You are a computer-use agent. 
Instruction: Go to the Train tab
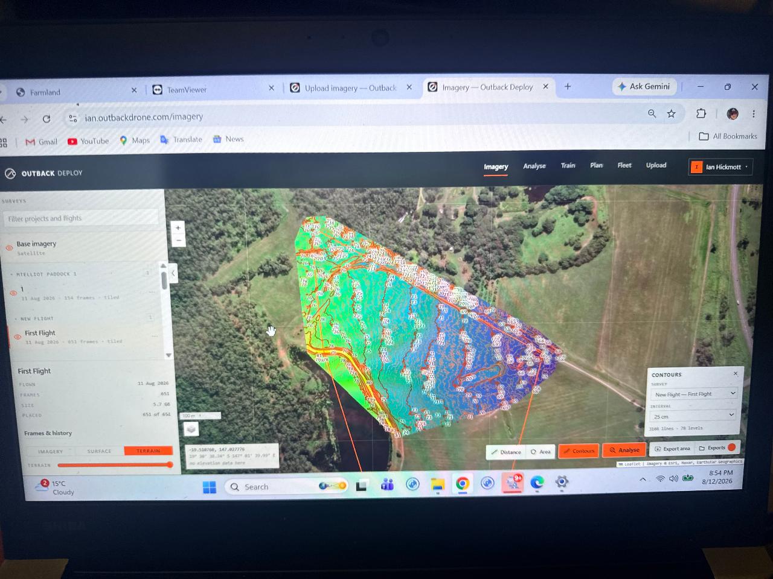568,165
